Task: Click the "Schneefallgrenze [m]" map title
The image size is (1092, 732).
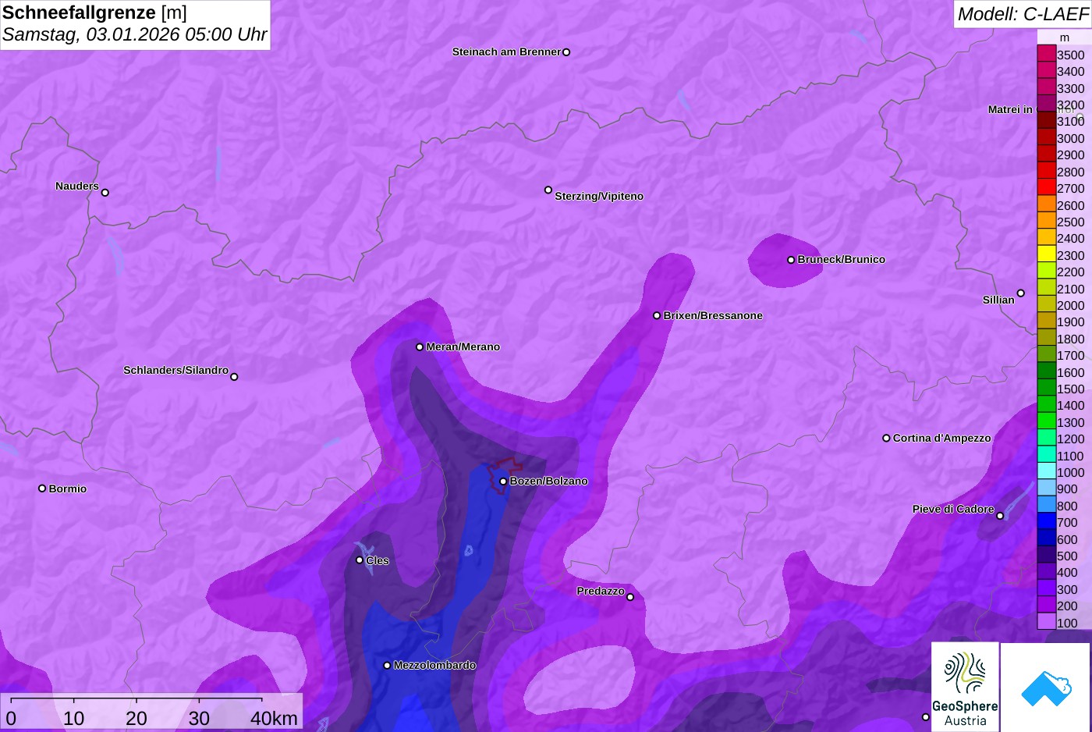Action: tap(94, 12)
